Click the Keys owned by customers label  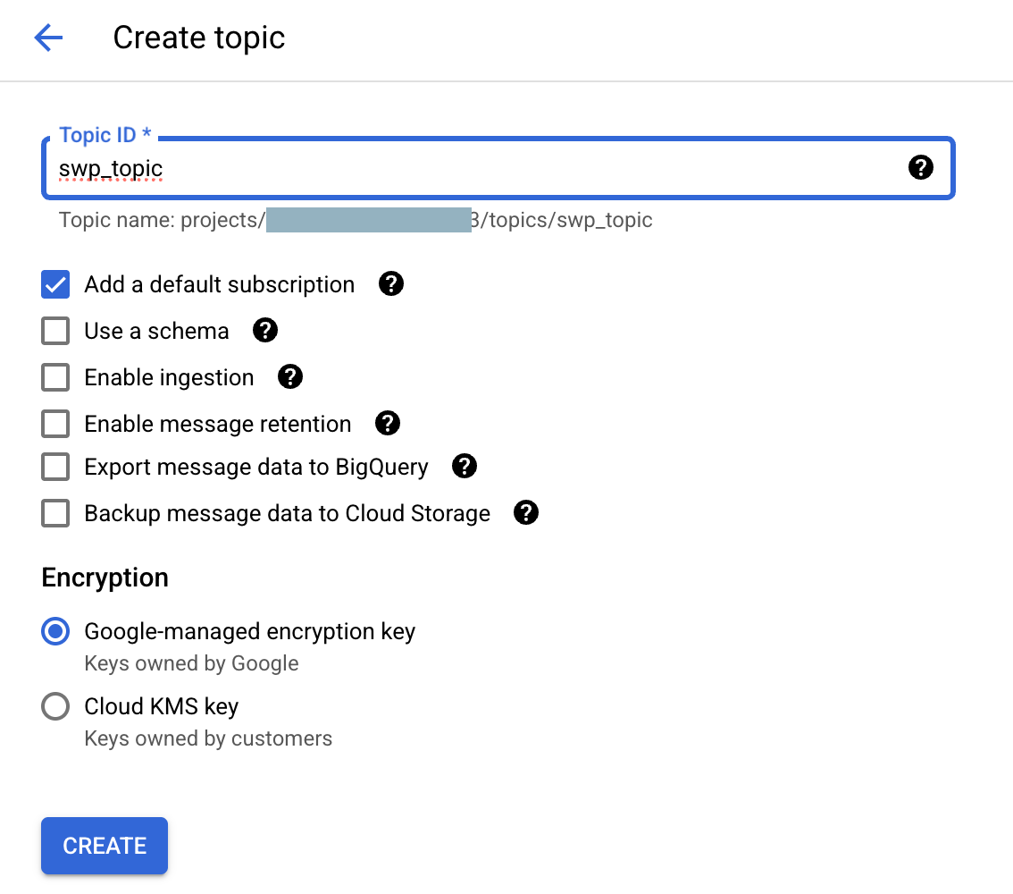point(207,738)
